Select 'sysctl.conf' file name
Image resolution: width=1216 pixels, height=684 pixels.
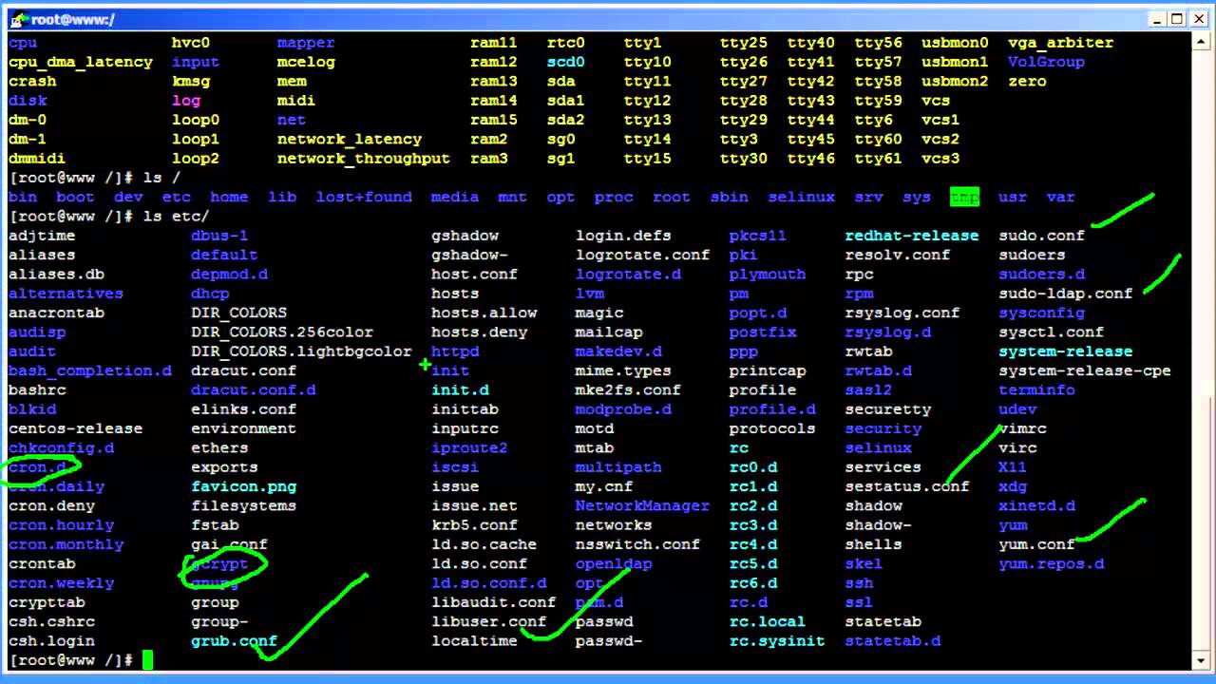pos(1052,332)
